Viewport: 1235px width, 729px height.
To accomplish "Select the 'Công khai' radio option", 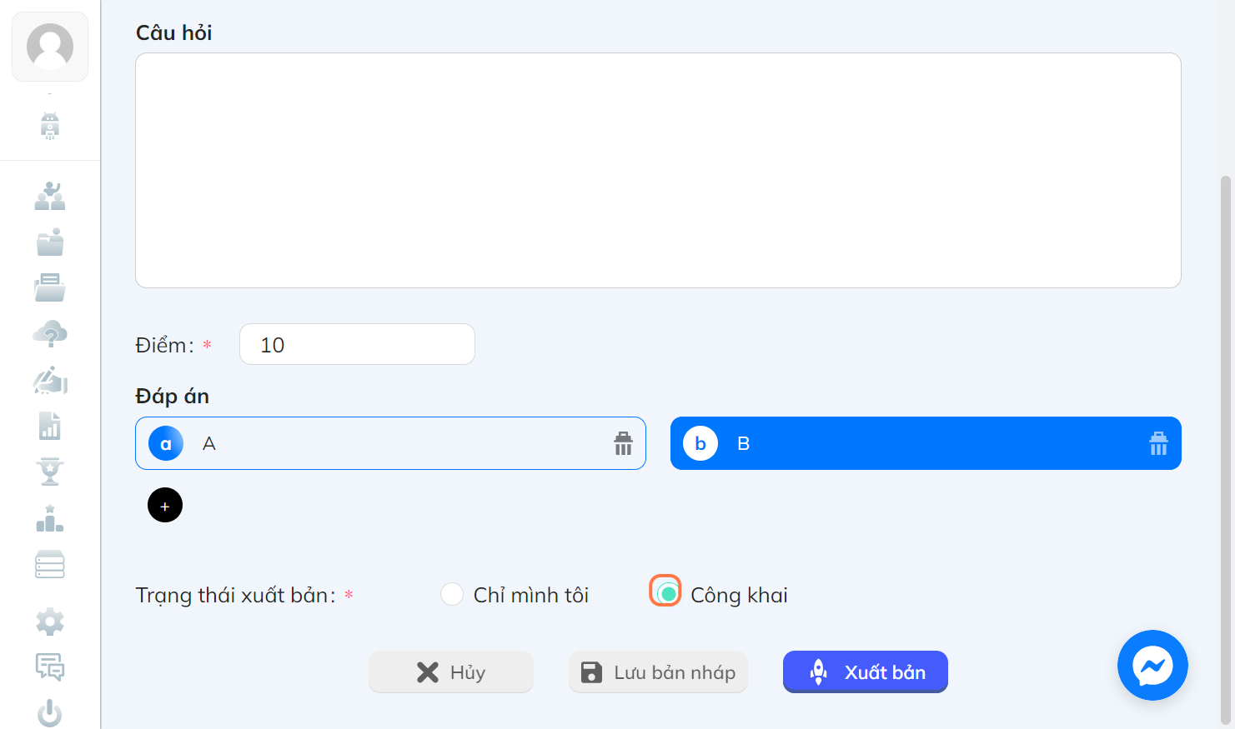I will 667,593.
